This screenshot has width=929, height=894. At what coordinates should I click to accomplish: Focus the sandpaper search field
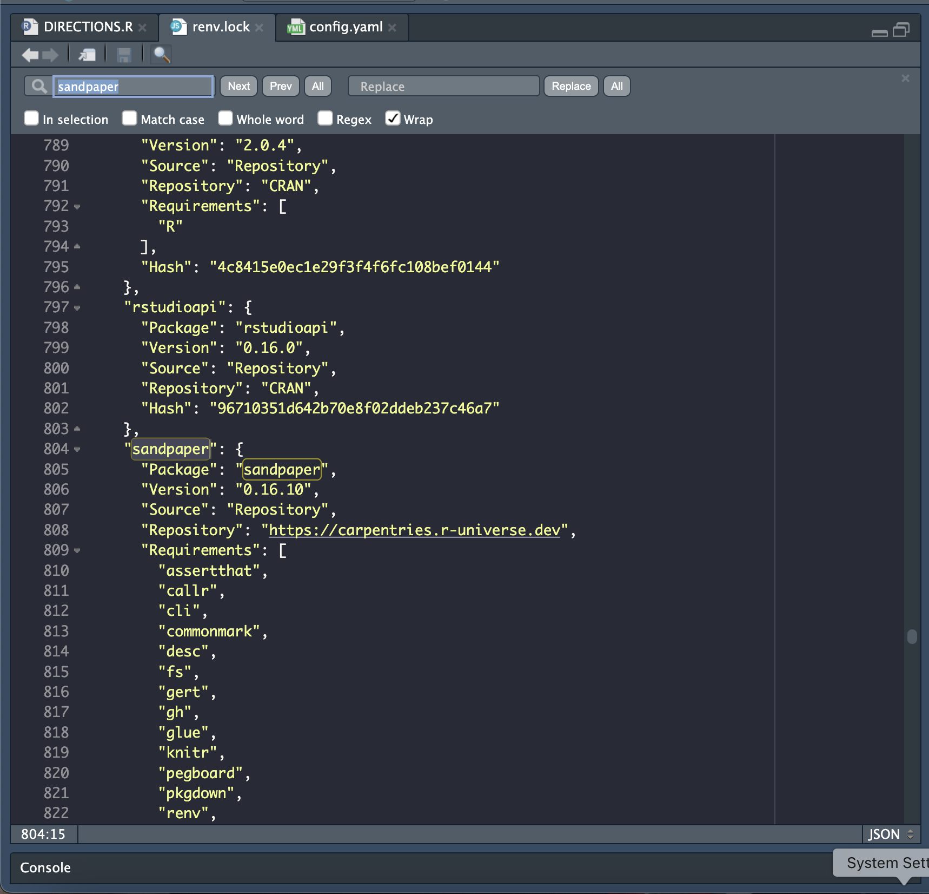click(133, 86)
